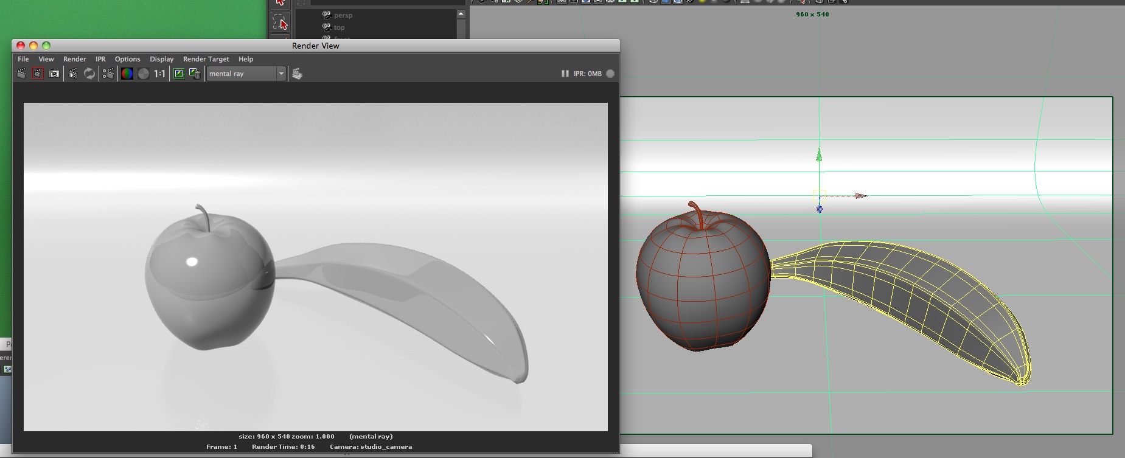Toggle the RGB channels display
This screenshot has width=1125, height=458.
pyautogui.click(x=127, y=74)
